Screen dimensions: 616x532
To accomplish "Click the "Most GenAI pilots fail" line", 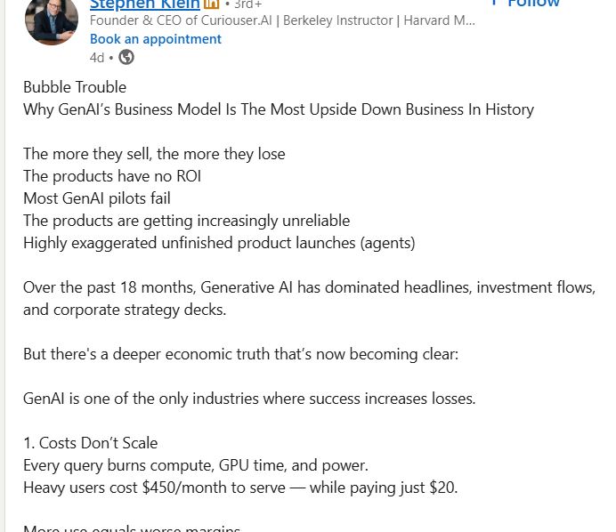I will [97, 198].
